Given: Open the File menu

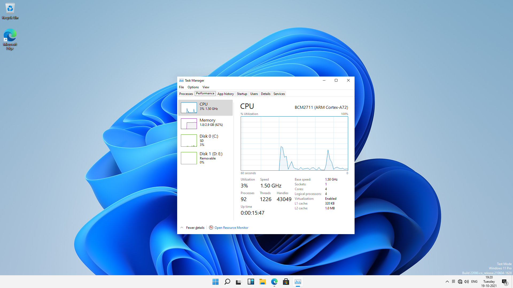Looking at the screenshot, I should pos(181,87).
